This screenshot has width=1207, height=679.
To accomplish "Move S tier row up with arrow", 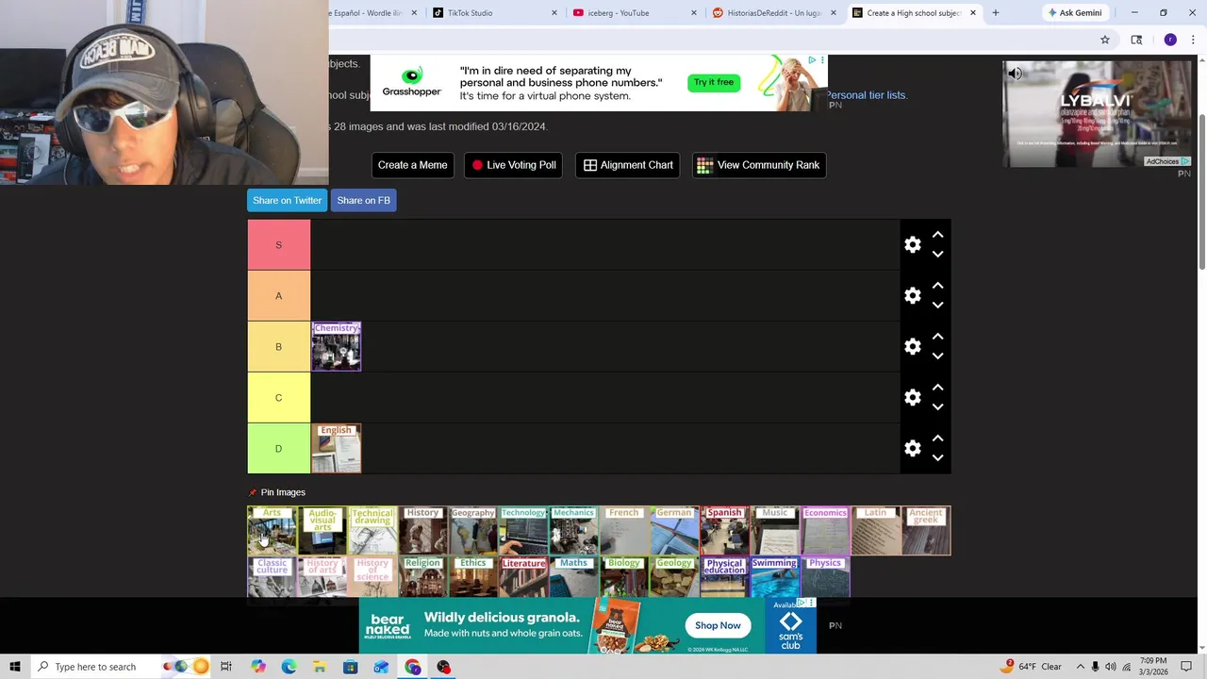I will [x=937, y=235].
